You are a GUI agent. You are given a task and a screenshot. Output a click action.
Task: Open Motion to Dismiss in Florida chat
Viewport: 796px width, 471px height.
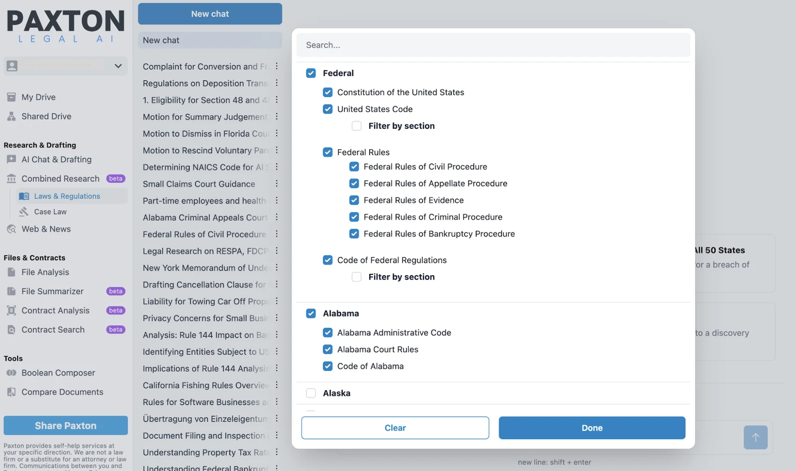point(206,134)
